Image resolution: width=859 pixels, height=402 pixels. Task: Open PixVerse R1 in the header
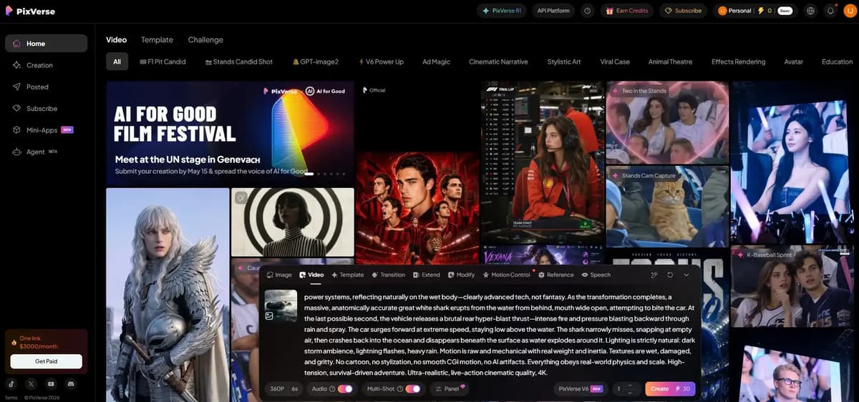(502, 11)
